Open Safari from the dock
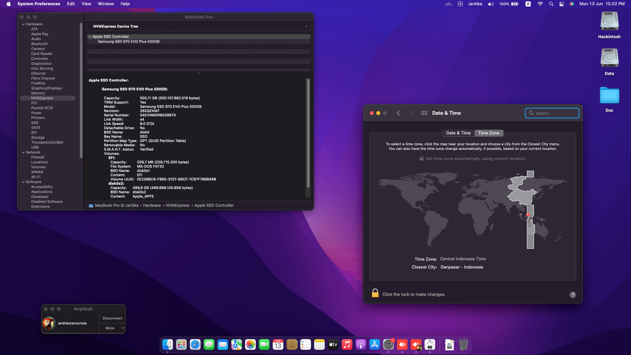Image resolution: width=631 pixels, height=355 pixels. (195, 344)
